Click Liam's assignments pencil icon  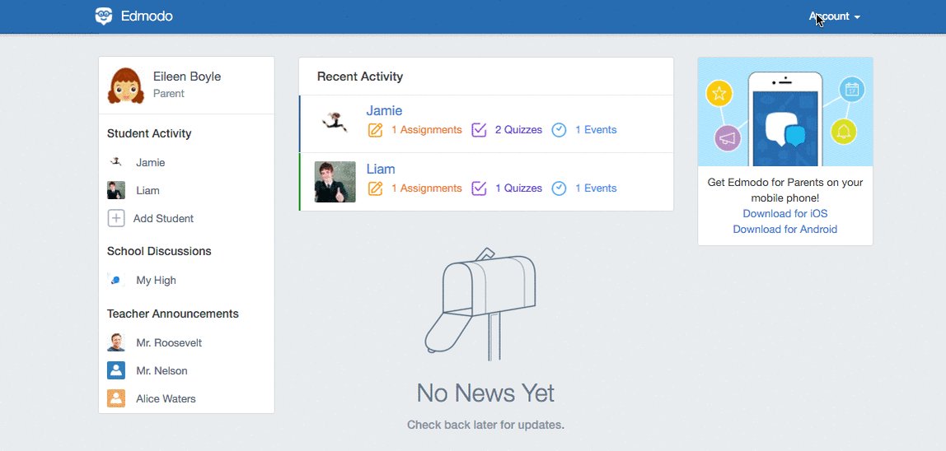pyautogui.click(x=375, y=188)
